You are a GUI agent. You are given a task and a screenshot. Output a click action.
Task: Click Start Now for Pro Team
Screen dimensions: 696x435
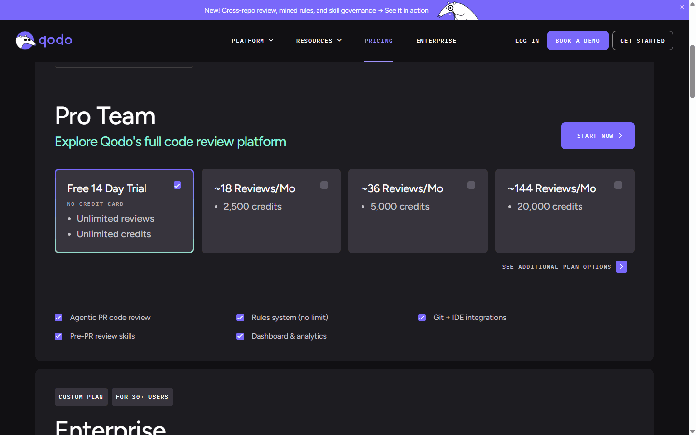(x=597, y=136)
